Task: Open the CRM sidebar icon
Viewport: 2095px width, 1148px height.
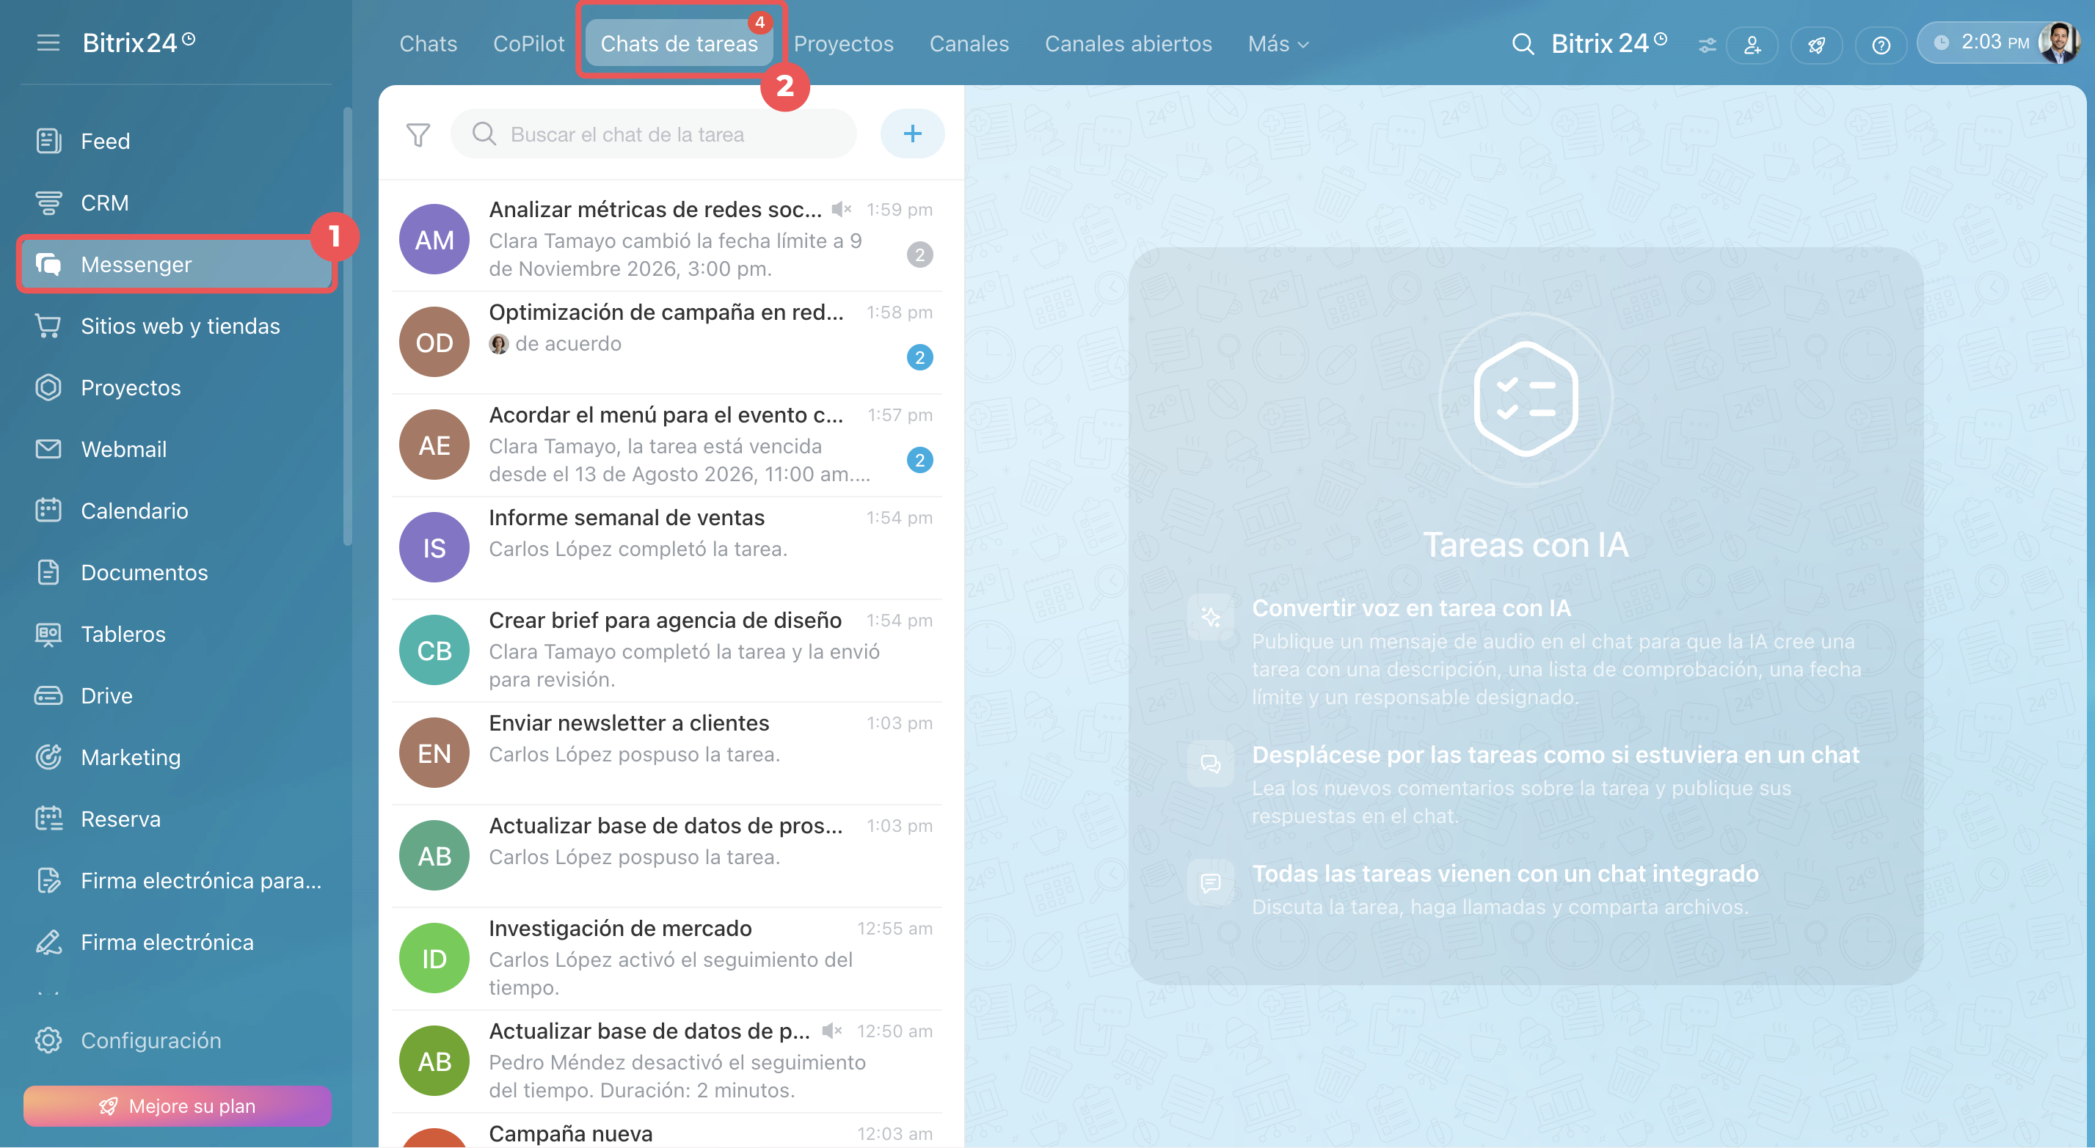Action: tap(48, 202)
